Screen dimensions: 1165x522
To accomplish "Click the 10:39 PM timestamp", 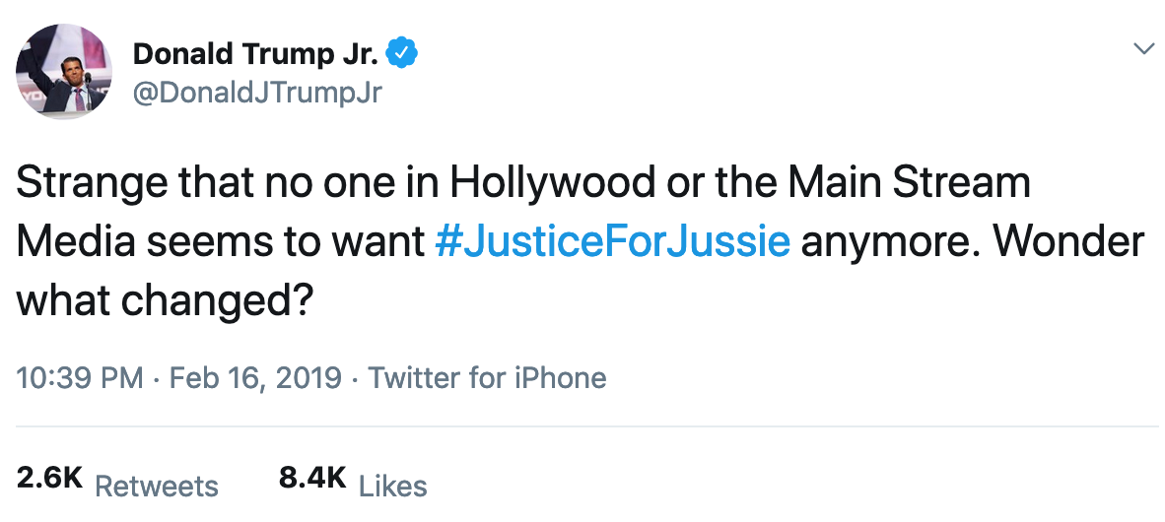I will [81, 377].
